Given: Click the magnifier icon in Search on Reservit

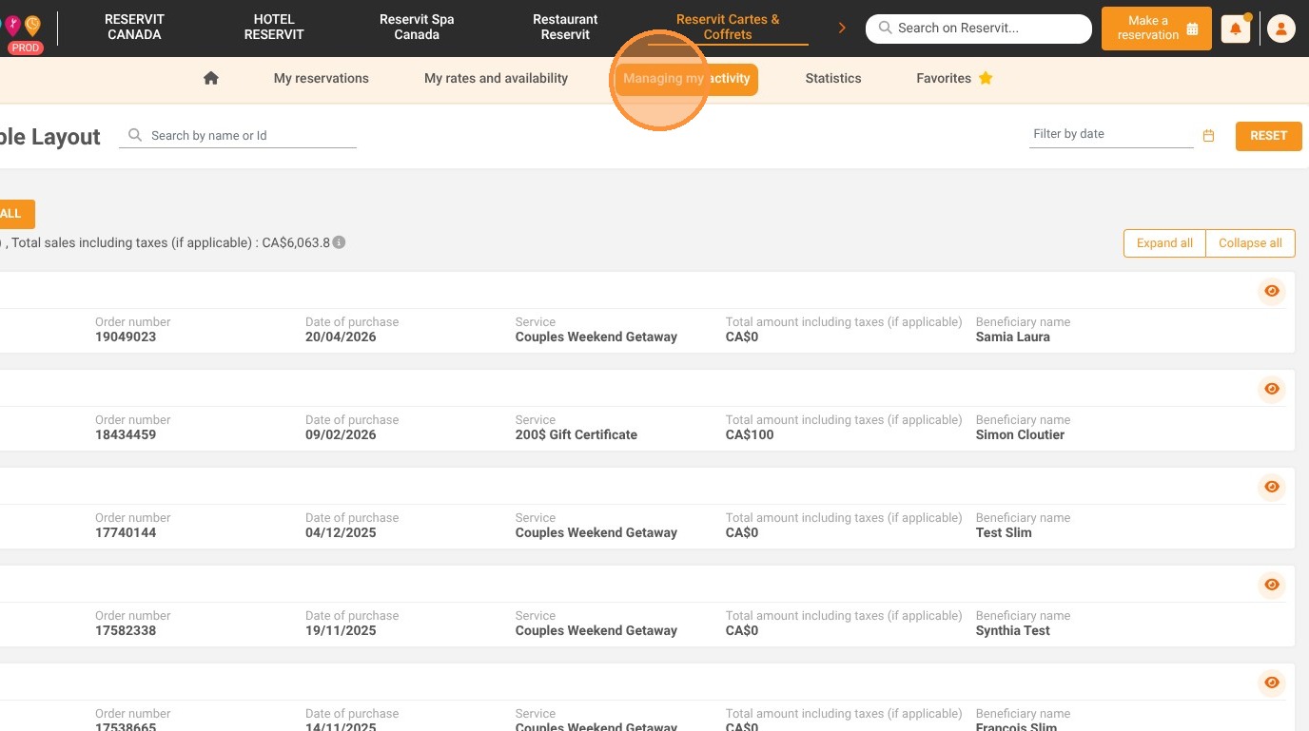Looking at the screenshot, I should (x=886, y=28).
